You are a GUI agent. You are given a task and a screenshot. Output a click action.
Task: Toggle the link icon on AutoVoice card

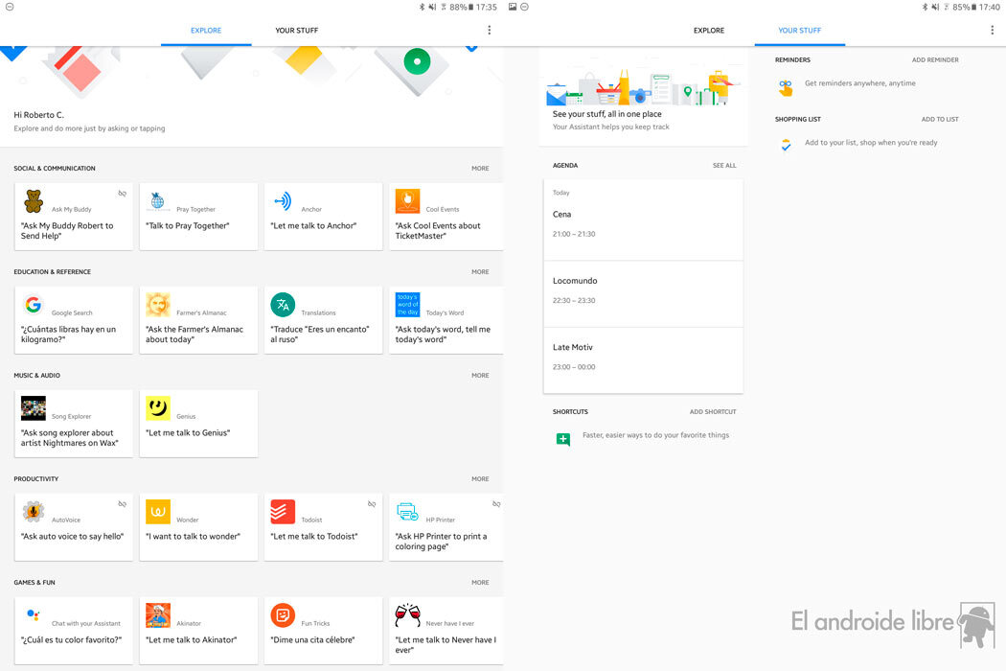click(x=122, y=504)
